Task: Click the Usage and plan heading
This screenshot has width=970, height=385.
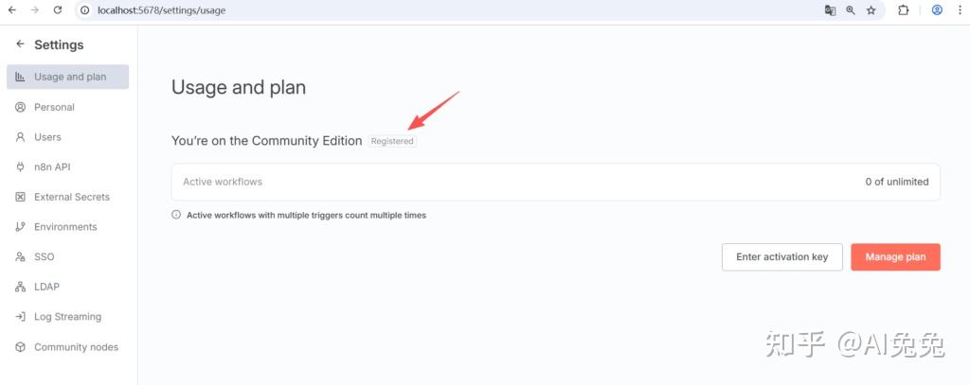Action: coord(239,87)
